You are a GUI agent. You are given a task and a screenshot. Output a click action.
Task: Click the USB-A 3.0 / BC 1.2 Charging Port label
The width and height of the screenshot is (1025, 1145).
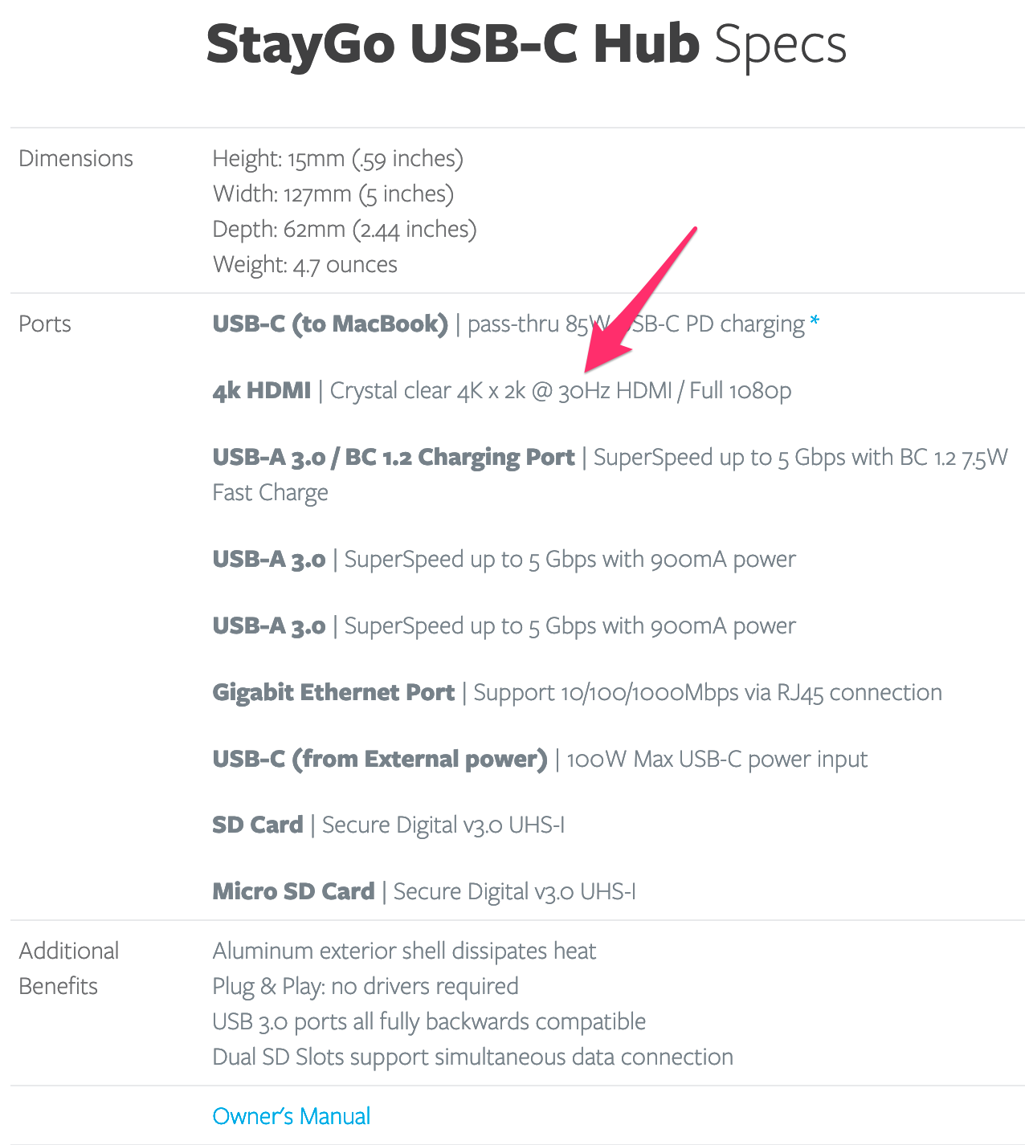(x=394, y=457)
